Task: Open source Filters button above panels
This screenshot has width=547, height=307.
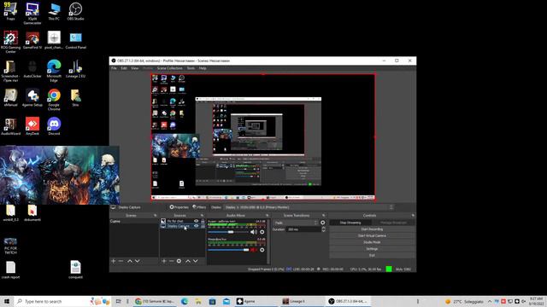Action: tap(199, 207)
